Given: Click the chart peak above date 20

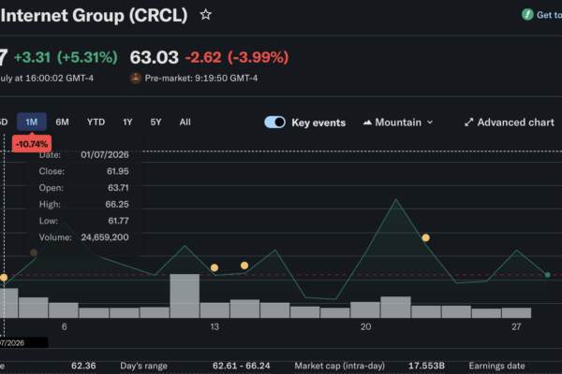Looking at the screenshot, I should pyautogui.click(x=396, y=199).
